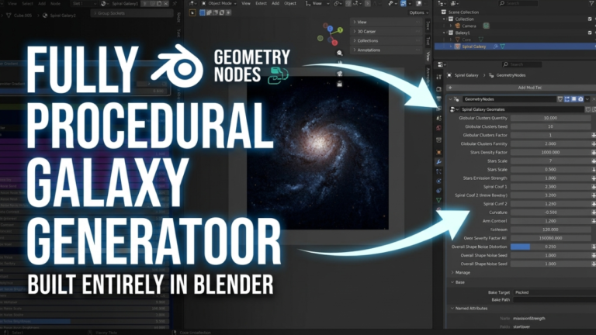596x335 pixels.
Task: Expand the View panel in sidebar
Action: 386,22
